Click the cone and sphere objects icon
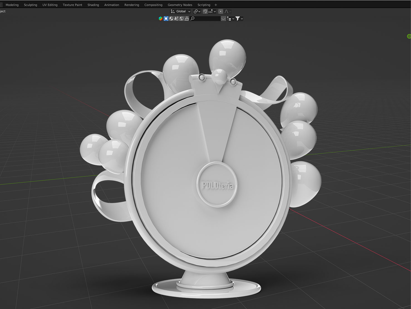Viewport: 411px width, 309px height. (x=176, y=19)
